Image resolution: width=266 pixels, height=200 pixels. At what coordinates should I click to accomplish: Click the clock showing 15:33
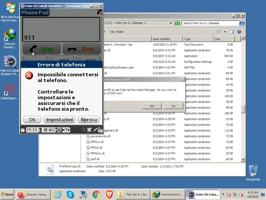(32, 130)
